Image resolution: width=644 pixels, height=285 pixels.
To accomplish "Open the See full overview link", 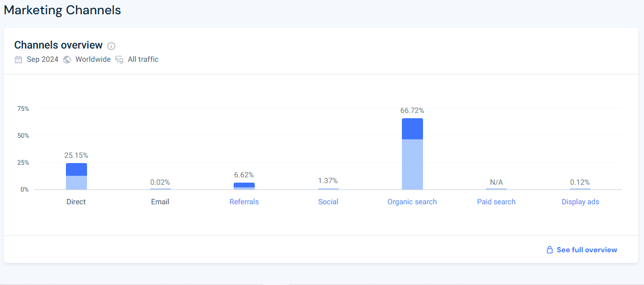I will (x=587, y=250).
